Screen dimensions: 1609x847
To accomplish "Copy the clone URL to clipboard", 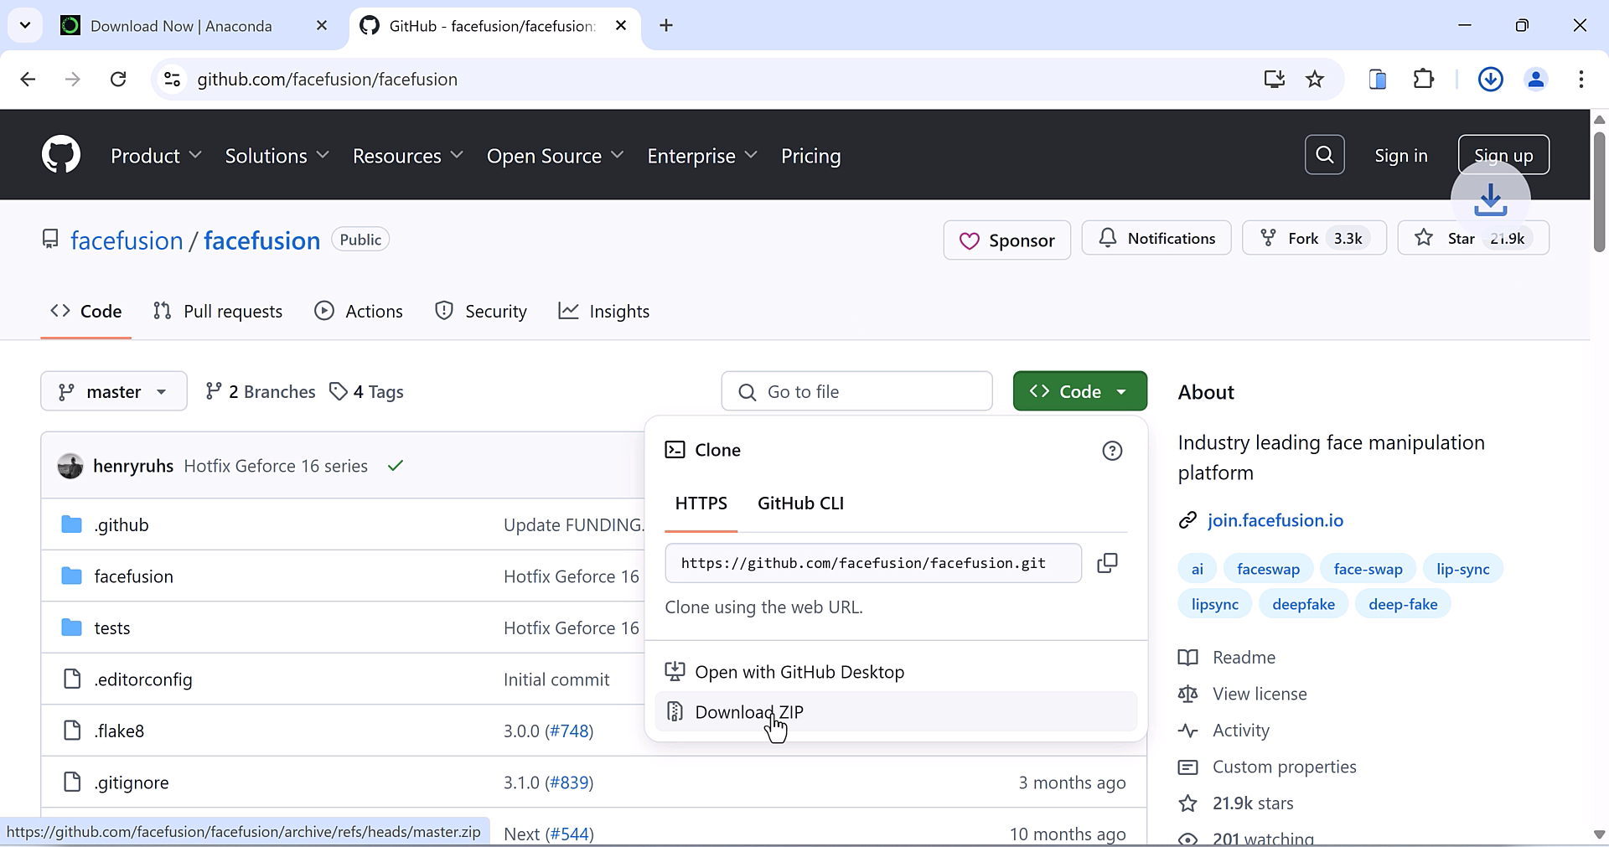I will (1107, 563).
